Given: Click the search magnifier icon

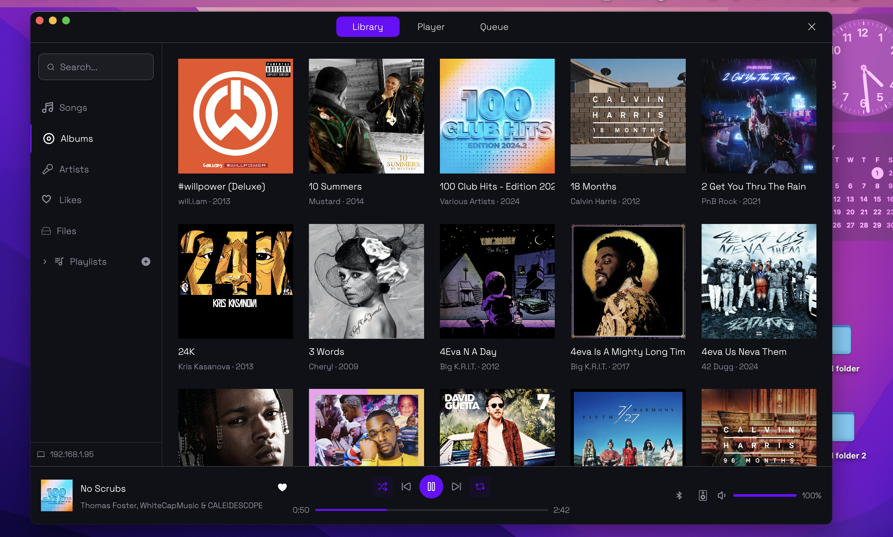Looking at the screenshot, I should tap(51, 67).
